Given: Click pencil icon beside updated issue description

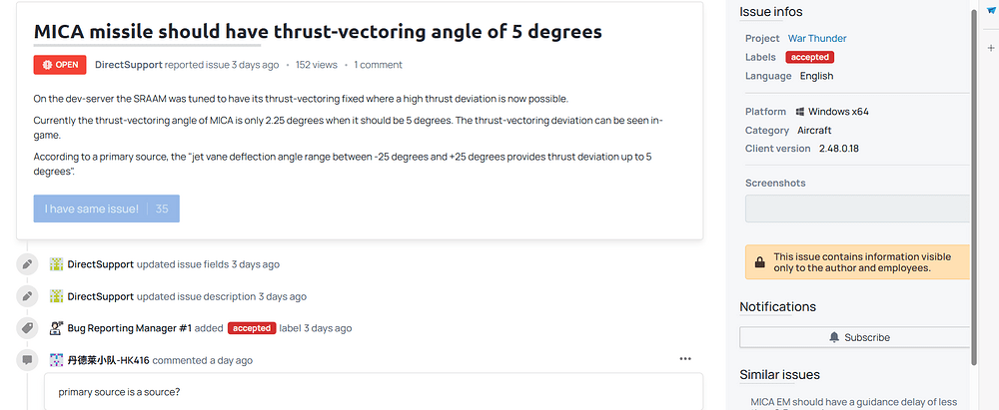Looking at the screenshot, I should [x=27, y=296].
